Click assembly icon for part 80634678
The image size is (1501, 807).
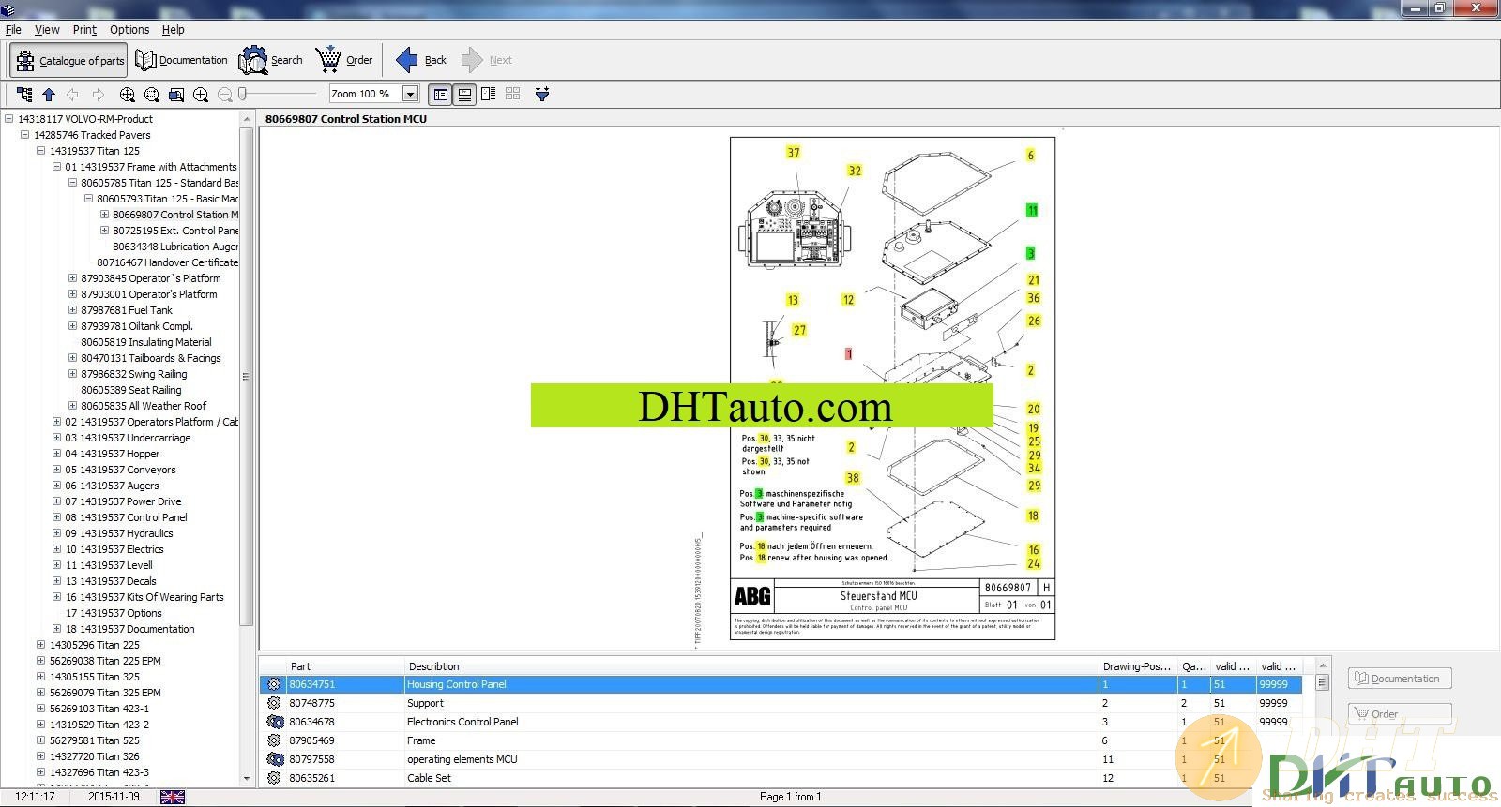click(274, 722)
